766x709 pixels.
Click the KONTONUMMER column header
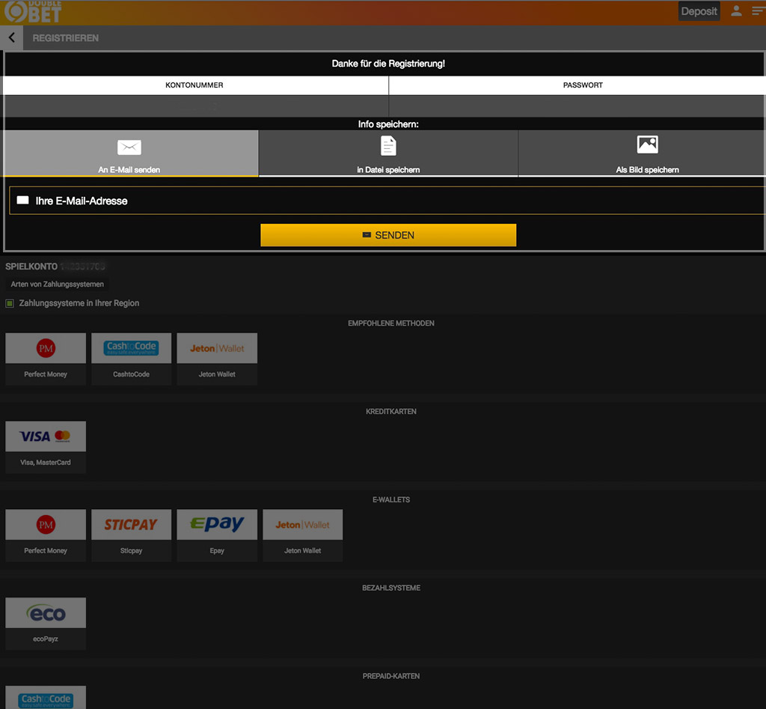click(x=194, y=85)
